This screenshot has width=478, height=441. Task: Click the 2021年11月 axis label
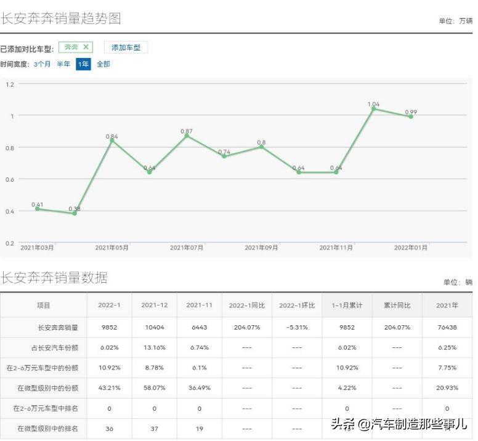(336, 248)
